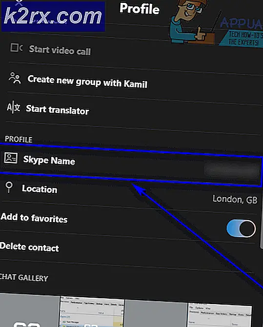Open the fourth chat gallery thumbnail
Viewport: 263px width, 327px height.
[220, 315]
